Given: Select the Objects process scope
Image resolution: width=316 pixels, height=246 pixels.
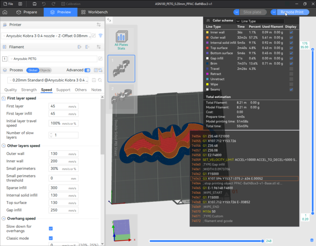Looking at the screenshot, I should click(x=45, y=70).
